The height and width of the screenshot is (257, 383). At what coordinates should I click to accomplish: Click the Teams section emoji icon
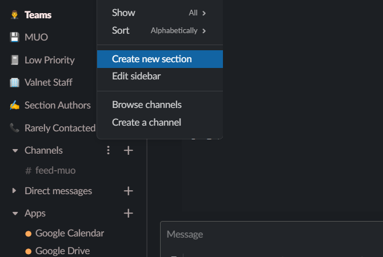[x=14, y=15]
